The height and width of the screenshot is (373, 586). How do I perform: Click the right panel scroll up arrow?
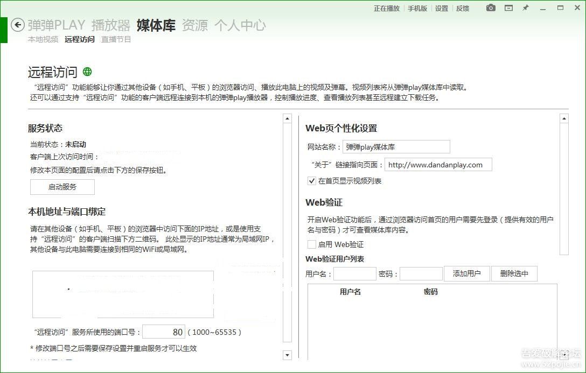(x=564, y=119)
